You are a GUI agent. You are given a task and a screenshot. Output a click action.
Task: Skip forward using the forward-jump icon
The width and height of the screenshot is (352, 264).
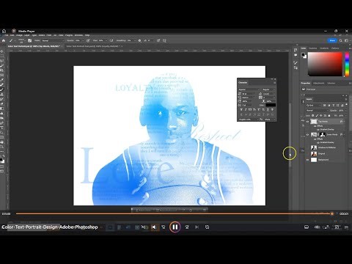click(x=187, y=227)
